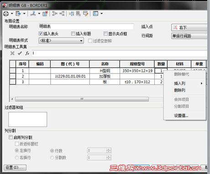210x174 pixels.
Task: Click the 编码 column header
Action: click(40, 64)
